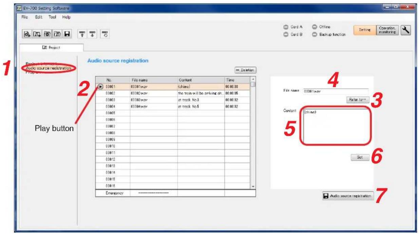The image size is (419, 234).
Task: Click the File name column header
Action: [154, 80]
